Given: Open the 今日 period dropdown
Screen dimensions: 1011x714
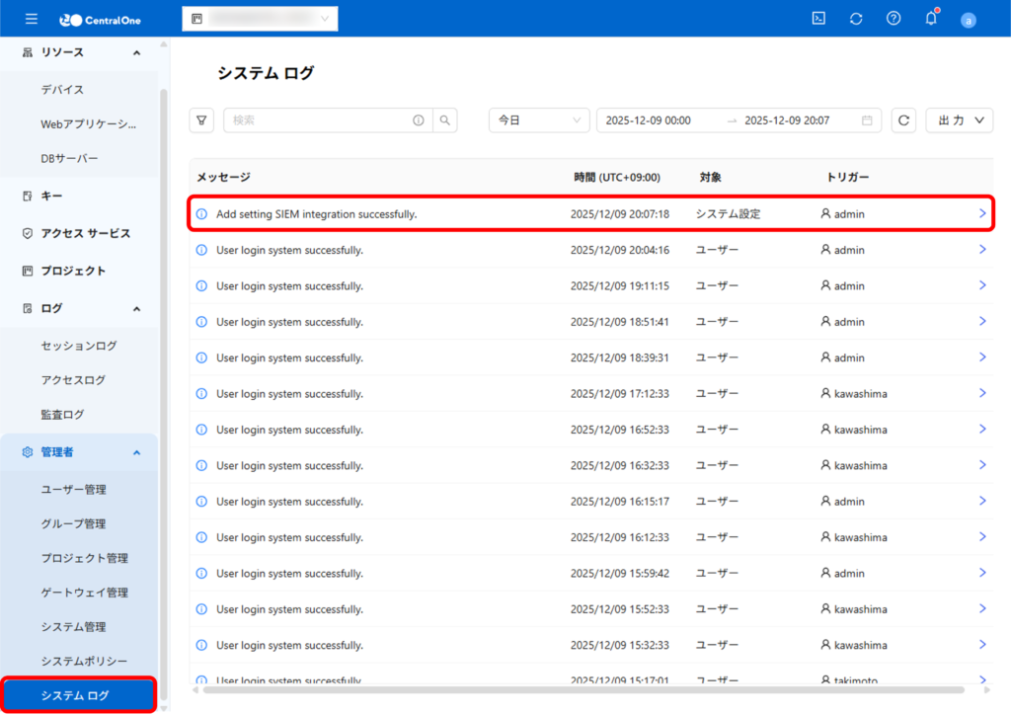Looking at the screenshot, I should 539,120.
